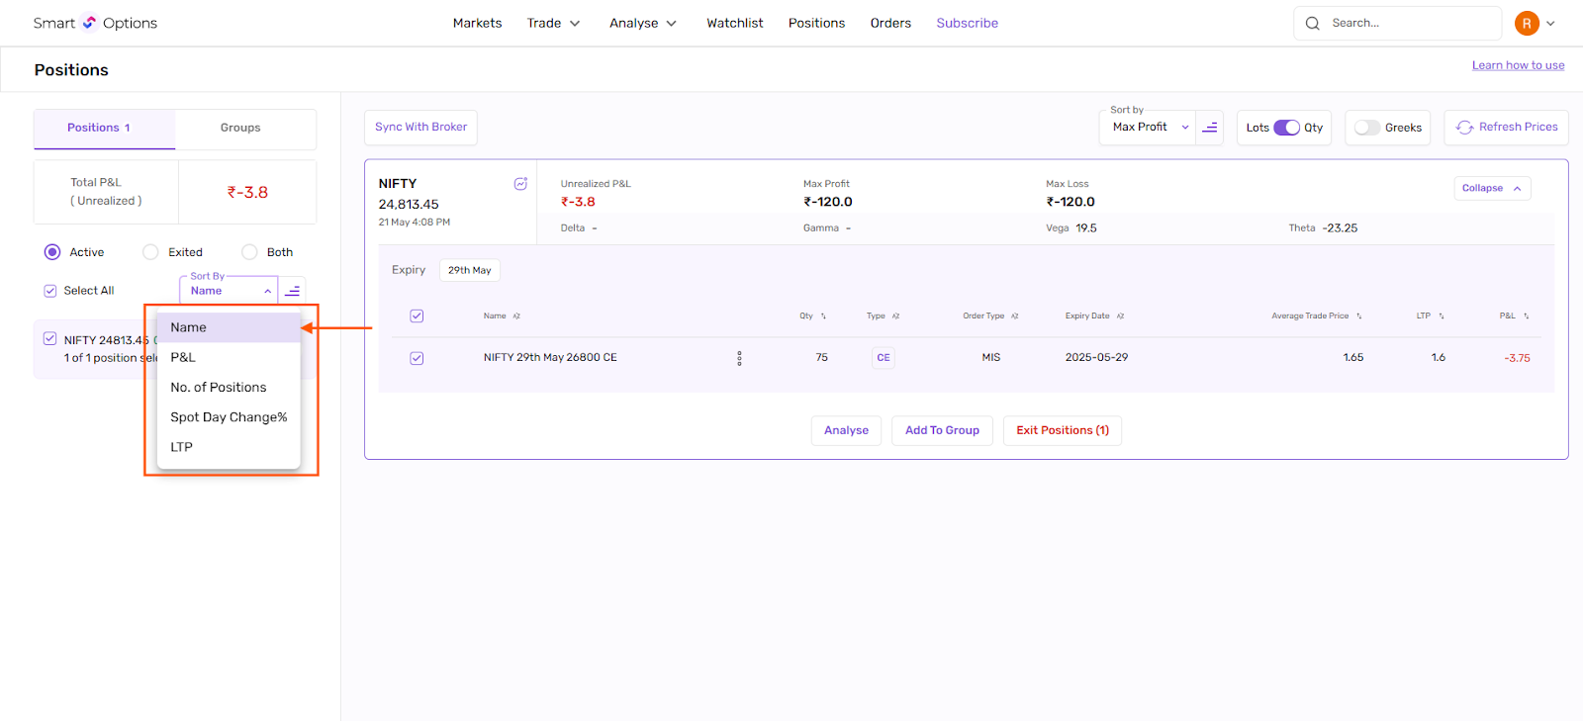Collapse the NIFTY position card
The image size is (1583, 721).
1492,188
